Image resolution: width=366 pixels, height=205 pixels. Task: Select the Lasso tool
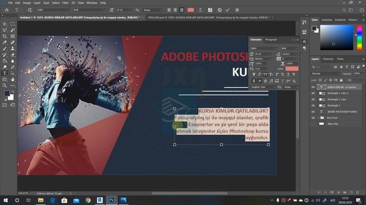(x=5, y=30)
